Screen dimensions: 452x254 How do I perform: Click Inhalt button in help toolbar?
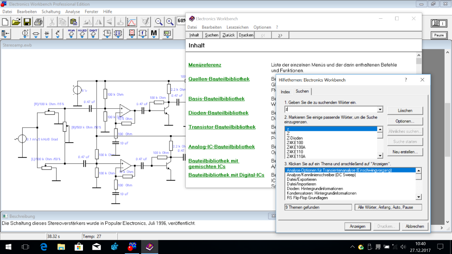pos(194,35)
